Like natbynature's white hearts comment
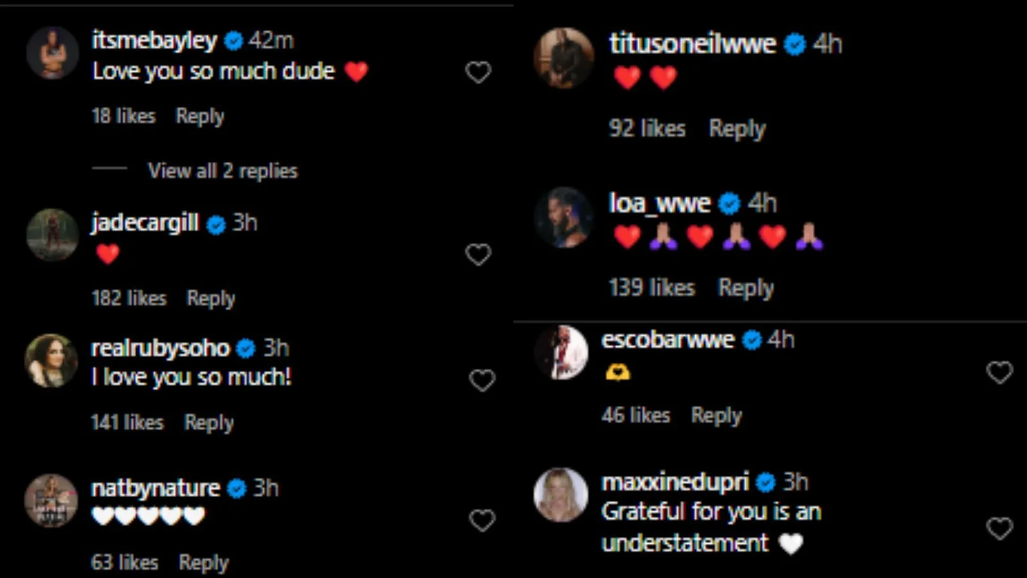The height and width of the screenshot is (578, 1027). point(482,520)
